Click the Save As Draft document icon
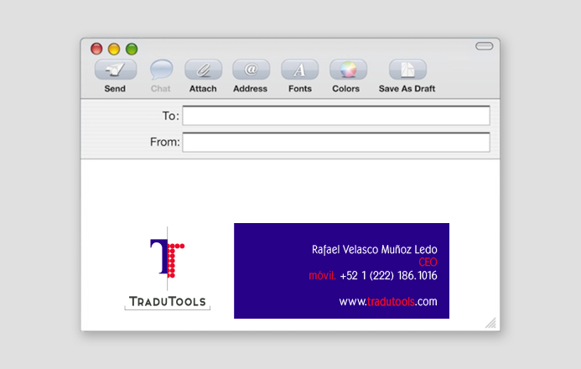The image size is (581, 369). (407, 70)
